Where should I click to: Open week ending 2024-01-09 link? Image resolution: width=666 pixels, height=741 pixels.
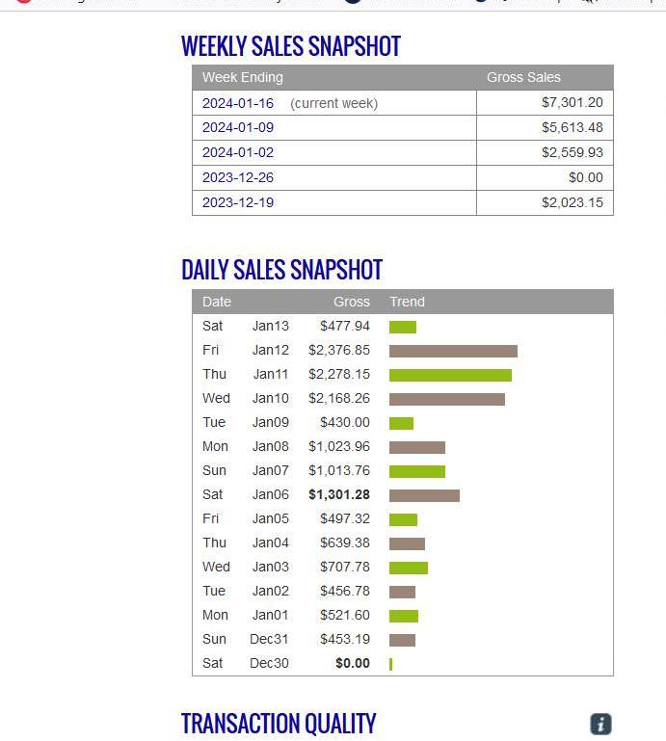click(237, 128)
